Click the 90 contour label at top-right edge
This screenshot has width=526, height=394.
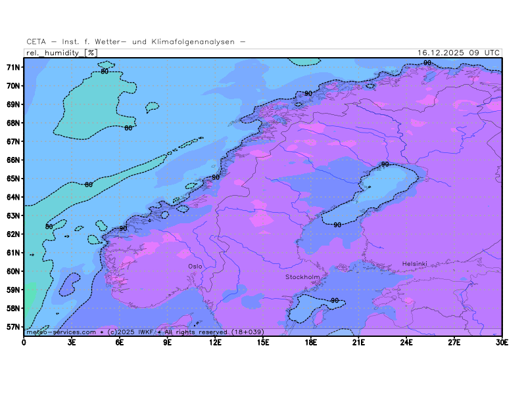pos(427,63)
